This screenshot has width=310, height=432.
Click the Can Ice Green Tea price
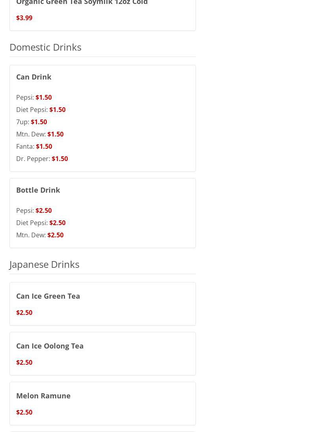[x=24, y=313]
